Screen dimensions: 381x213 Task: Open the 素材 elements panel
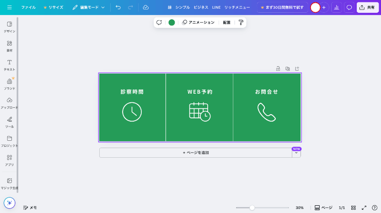tap(9, 46)
